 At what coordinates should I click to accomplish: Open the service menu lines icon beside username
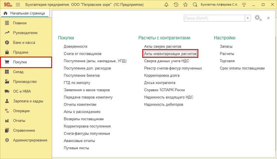(x=244, y=5)
